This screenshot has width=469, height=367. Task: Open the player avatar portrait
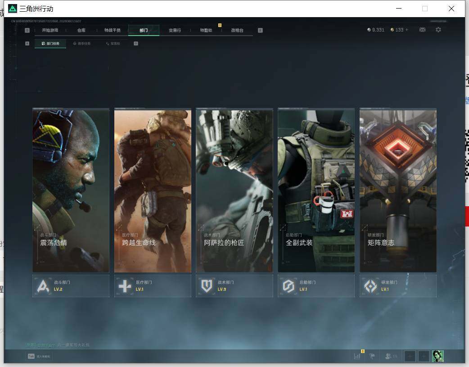[438, 356]
